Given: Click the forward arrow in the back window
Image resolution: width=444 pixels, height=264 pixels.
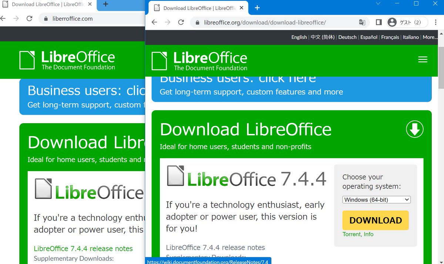Looking at the screenshot, I should (16, 18).
